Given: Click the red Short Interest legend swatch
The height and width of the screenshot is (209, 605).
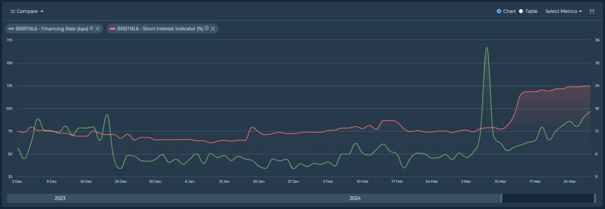Looking at the screenshot, I should pyautogui.click(x=113, y=29).
